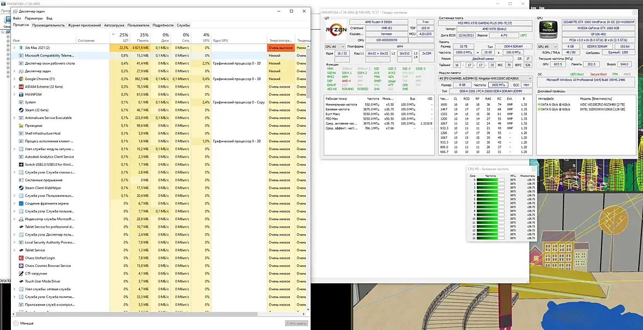The height and width of the screenshot is (330, 643).
Task: Click the Индексатор службы Microsoft icon
Action: 21,219
